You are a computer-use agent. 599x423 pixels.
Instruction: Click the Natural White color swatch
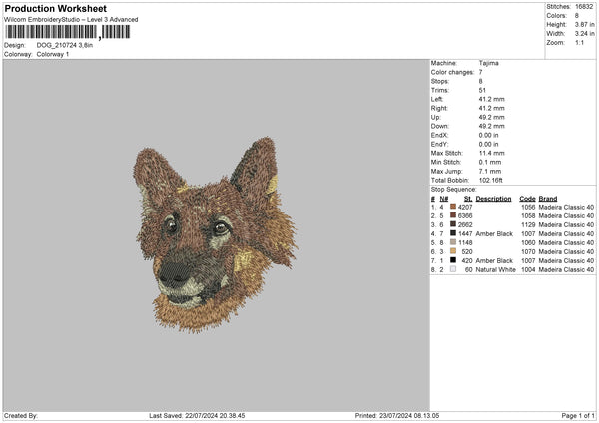tap(453, 269)
